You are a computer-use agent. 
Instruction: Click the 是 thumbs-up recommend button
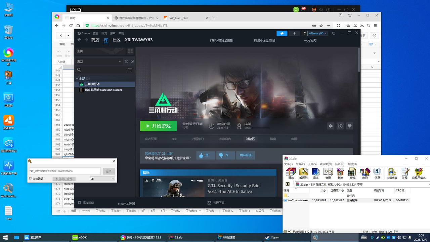206,155
